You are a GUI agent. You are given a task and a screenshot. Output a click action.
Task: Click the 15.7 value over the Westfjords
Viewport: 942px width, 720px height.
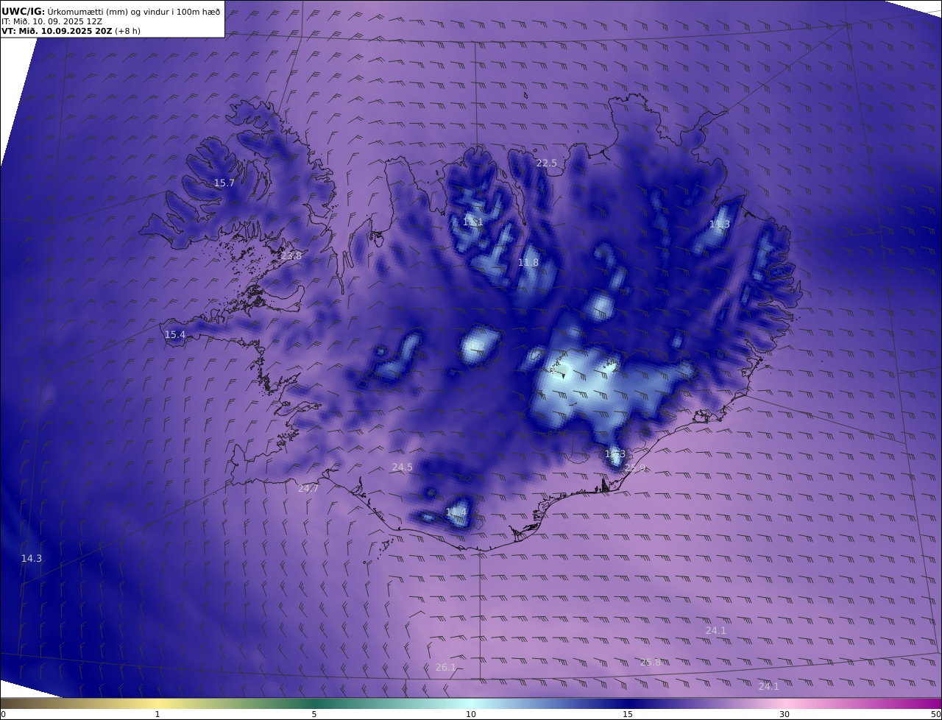(224, 183)
